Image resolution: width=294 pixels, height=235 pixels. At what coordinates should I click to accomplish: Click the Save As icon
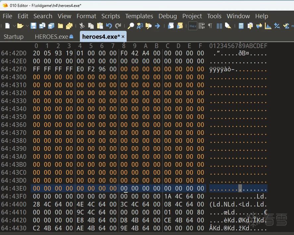(x=42, y=26)
